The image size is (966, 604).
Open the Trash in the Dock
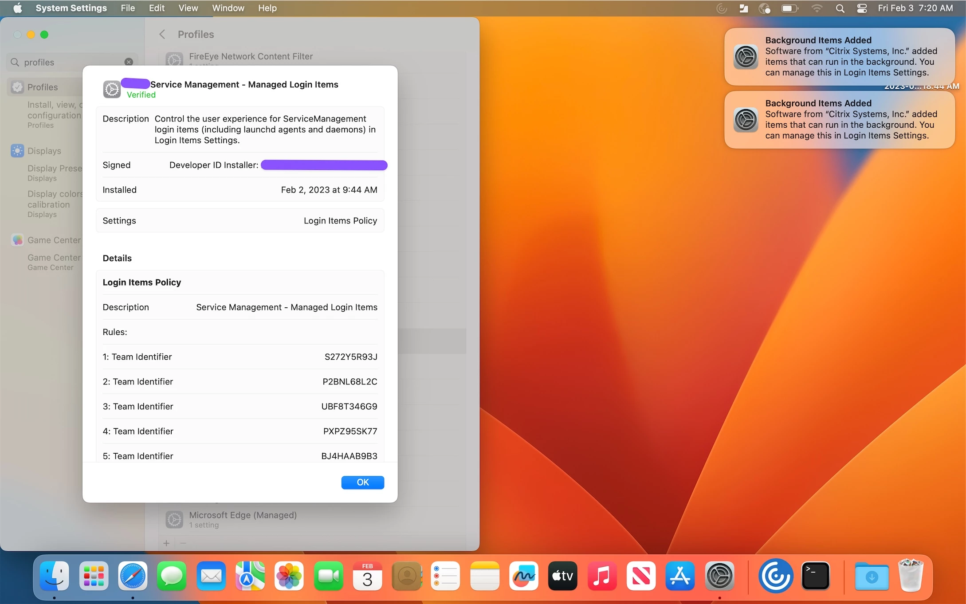click(x=911, y=576)
